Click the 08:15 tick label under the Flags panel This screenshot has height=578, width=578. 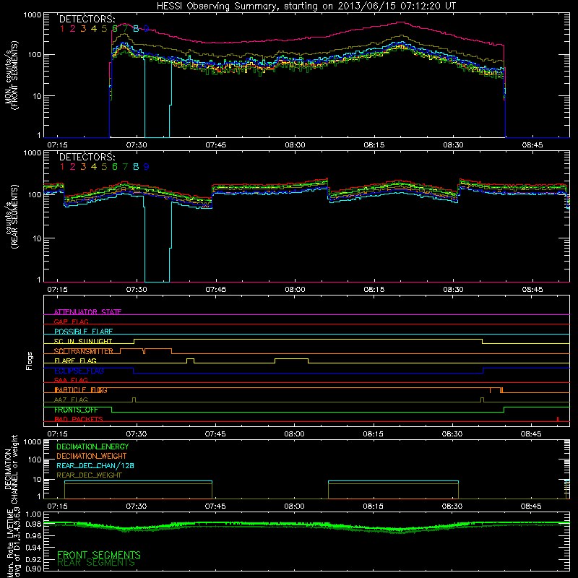point(373,434)
